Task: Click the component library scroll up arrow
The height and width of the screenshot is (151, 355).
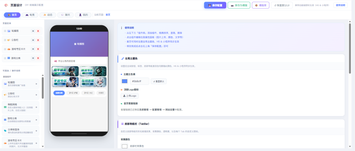Action: tap(43, 75)
